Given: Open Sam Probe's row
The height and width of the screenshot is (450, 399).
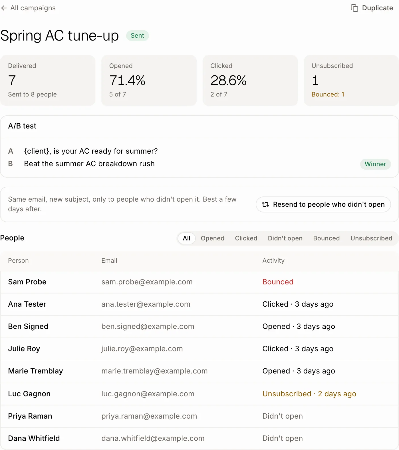Looking at the screenshot, I should click(x=199, y=282).
